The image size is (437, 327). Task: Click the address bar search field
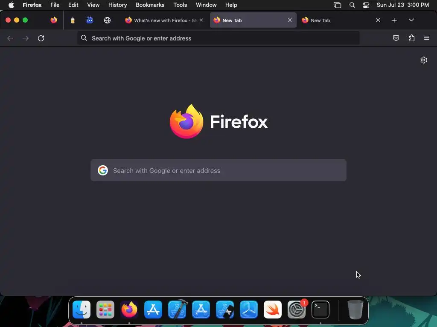(x=218, y=38)
